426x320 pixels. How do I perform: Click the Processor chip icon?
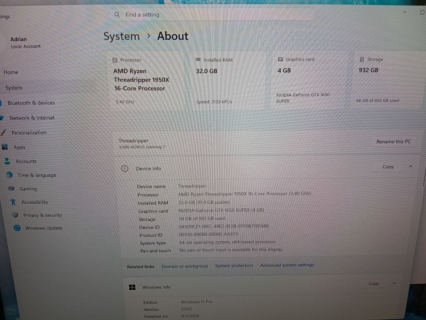tap(115, 60)
